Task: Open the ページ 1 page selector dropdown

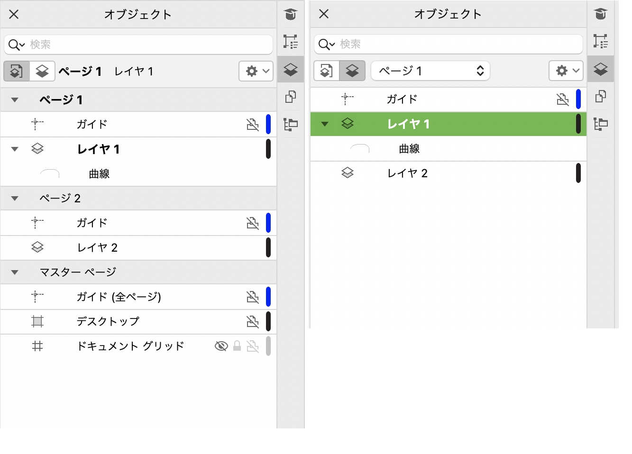Action: coord(430,71)
